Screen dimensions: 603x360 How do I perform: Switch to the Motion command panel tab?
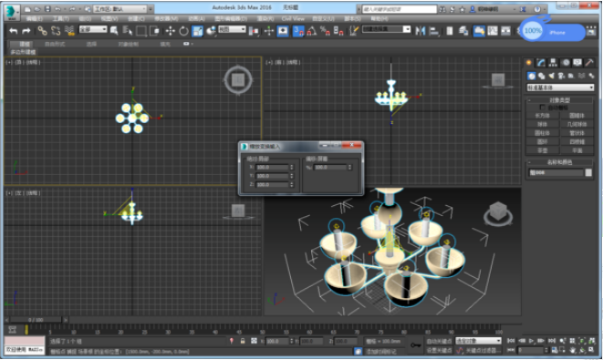tap(566, 63)
